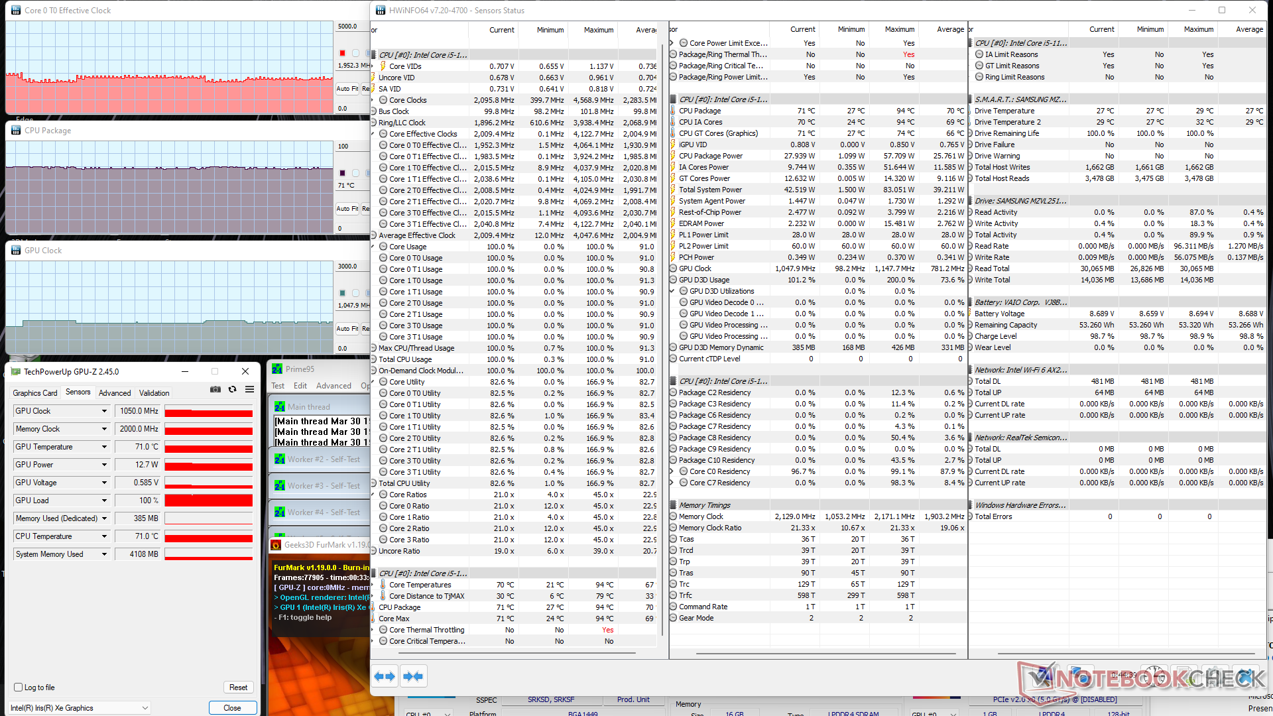
Task: Click the FurMark flame icon in its title bar
Action: pos(276,545)
